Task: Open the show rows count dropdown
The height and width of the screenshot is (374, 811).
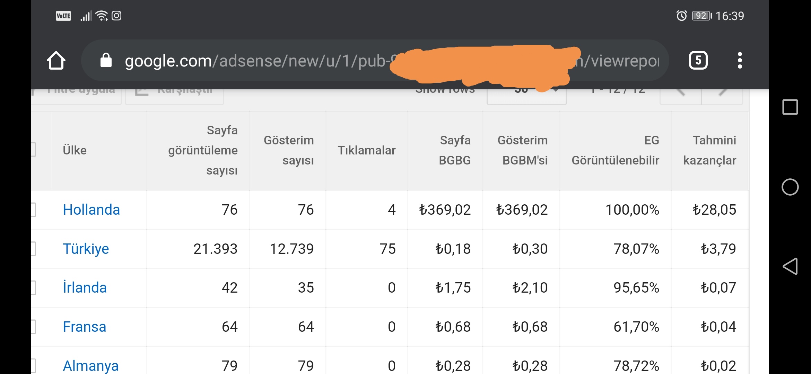Action: pos(526,93)
